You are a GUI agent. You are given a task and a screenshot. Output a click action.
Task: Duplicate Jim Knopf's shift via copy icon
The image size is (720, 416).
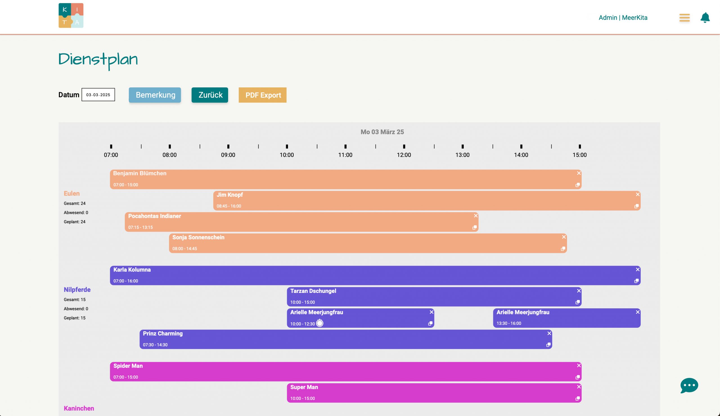(x=636, y=206)
